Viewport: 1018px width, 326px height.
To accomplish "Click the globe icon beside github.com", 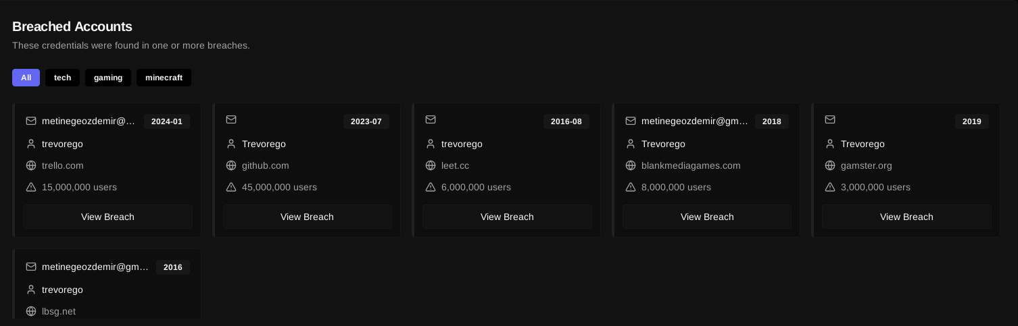I will pyautogui.click(x=231, y=165).
